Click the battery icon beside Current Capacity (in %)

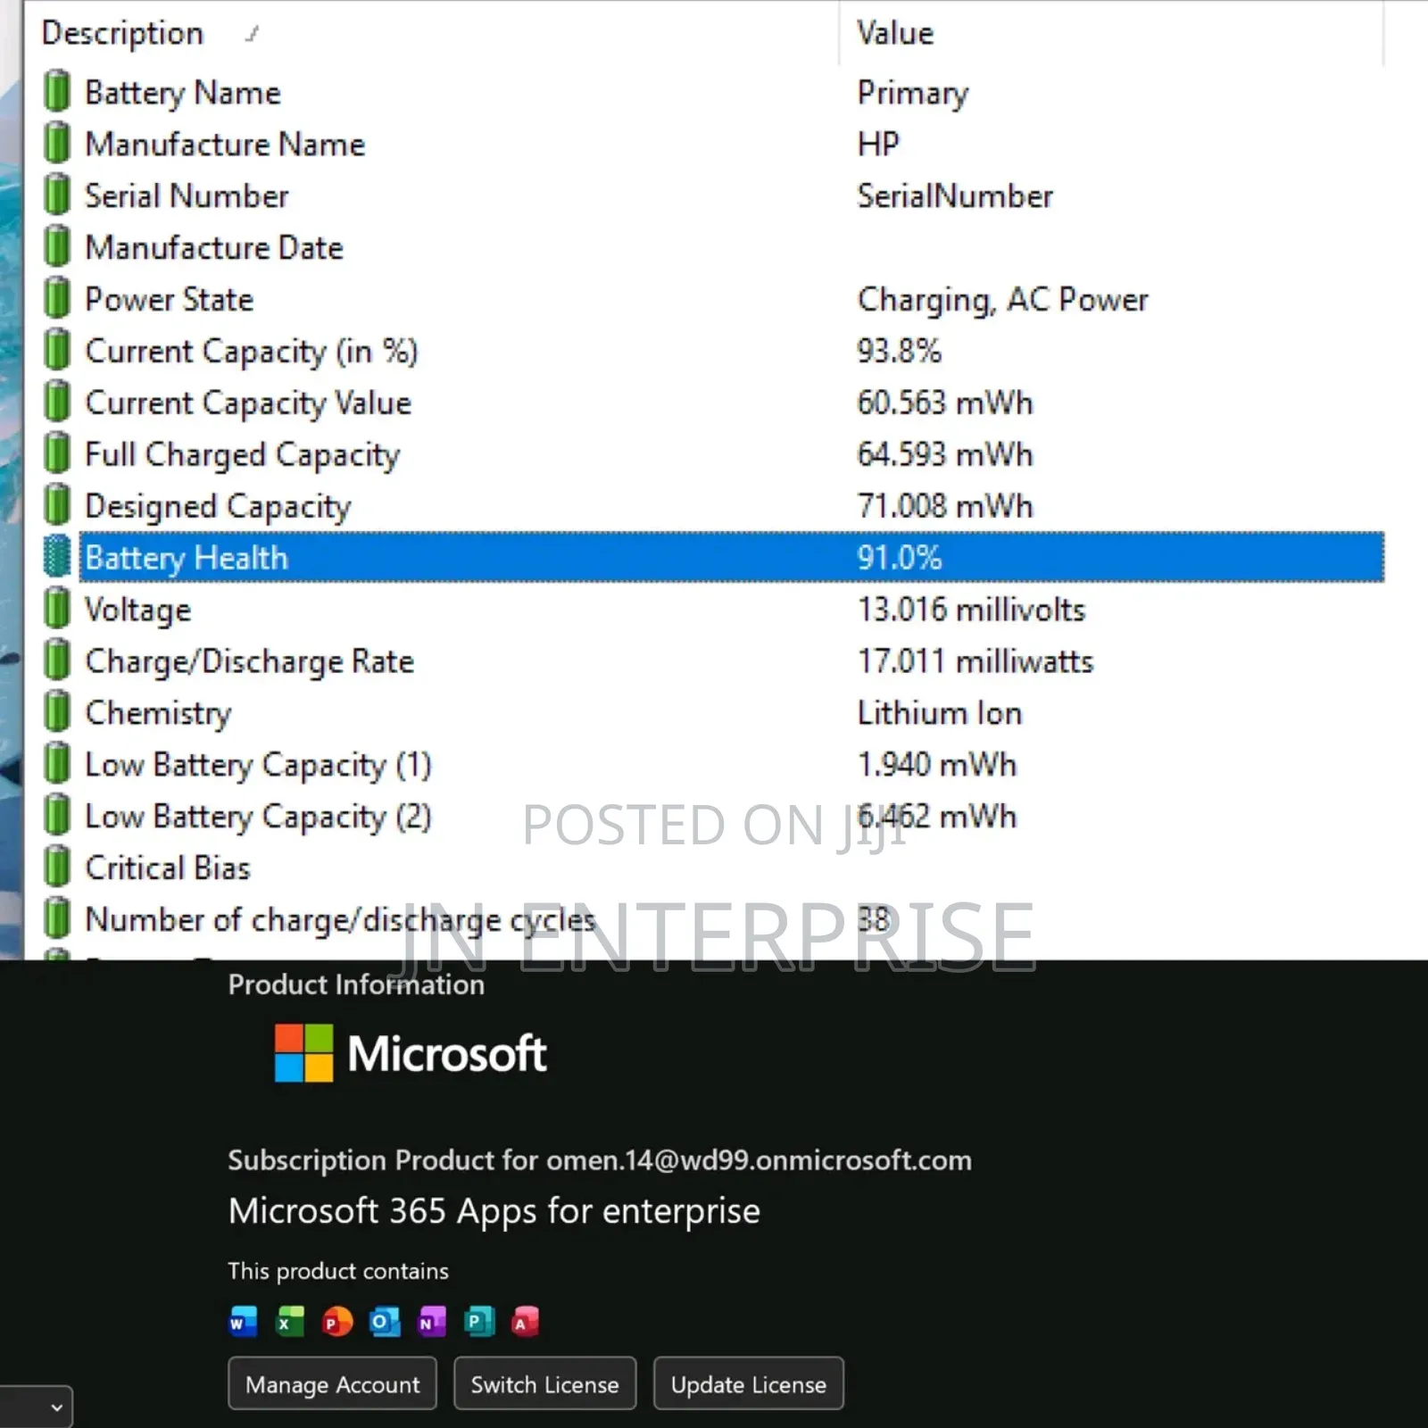pyautogui.click(x=56, y=351)
